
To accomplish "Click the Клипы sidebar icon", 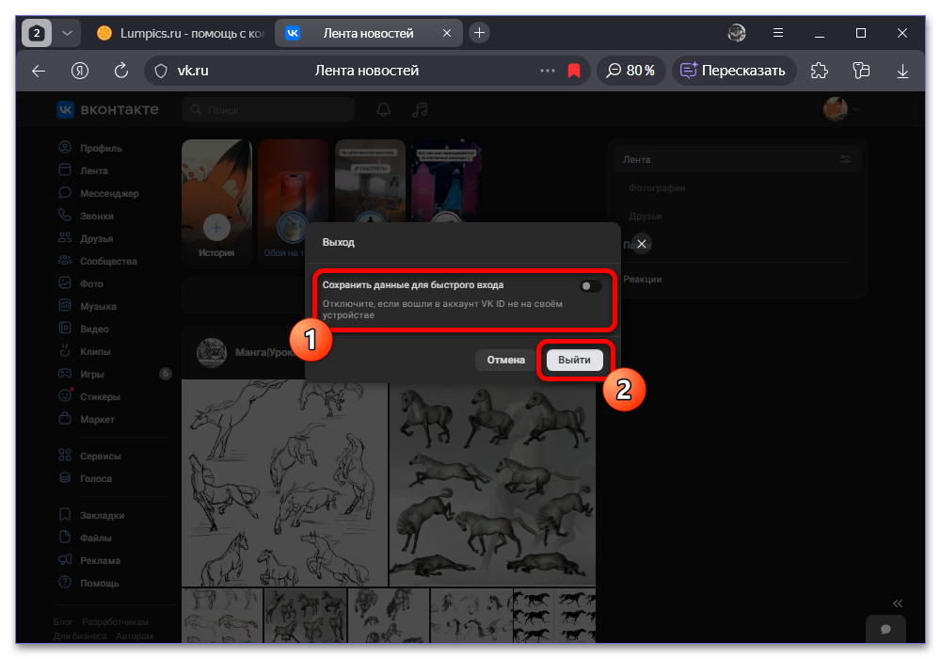I will [x=65, y=350].
